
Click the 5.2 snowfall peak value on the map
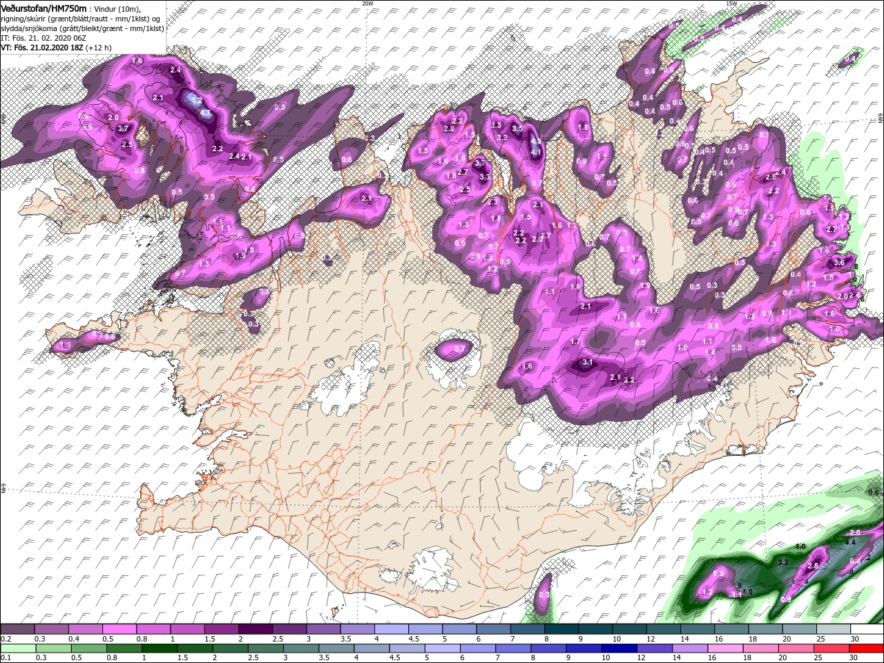(x=197, y=100)
